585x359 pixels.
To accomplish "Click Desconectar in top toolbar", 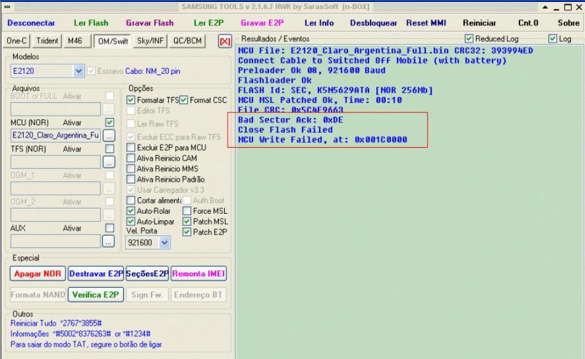I will (31, 22).
